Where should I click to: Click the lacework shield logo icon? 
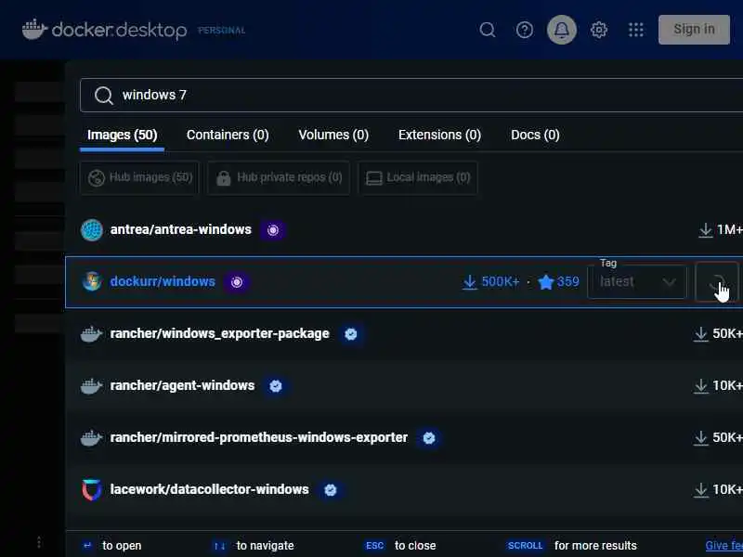click(91, 490)
